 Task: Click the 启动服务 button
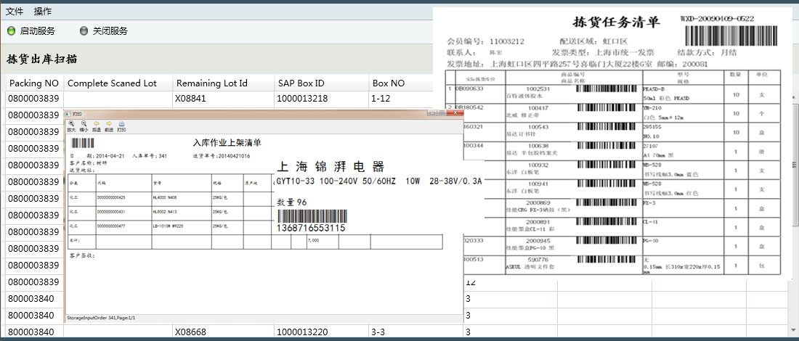pos(31,30)
